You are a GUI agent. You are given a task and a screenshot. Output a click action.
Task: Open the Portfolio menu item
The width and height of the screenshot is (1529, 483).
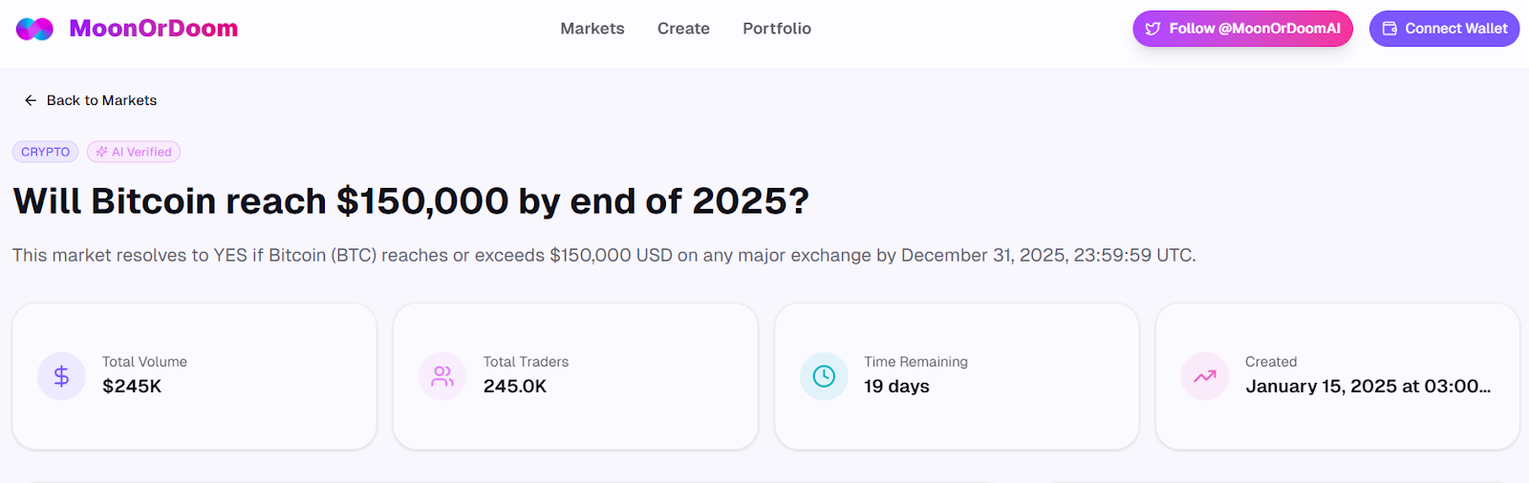[x=777, y=29]
